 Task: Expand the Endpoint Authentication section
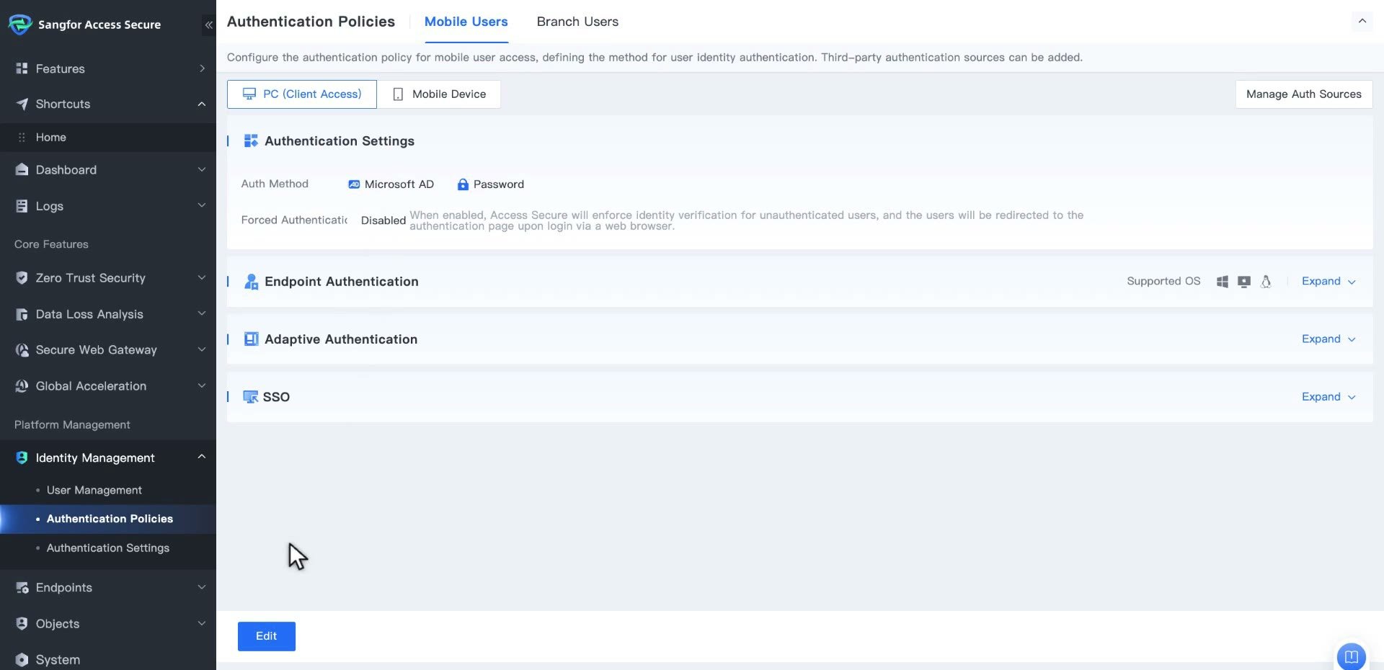[1328, 282]
